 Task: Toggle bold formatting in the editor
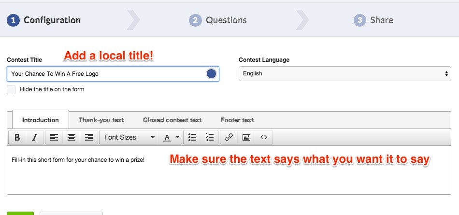17,137
